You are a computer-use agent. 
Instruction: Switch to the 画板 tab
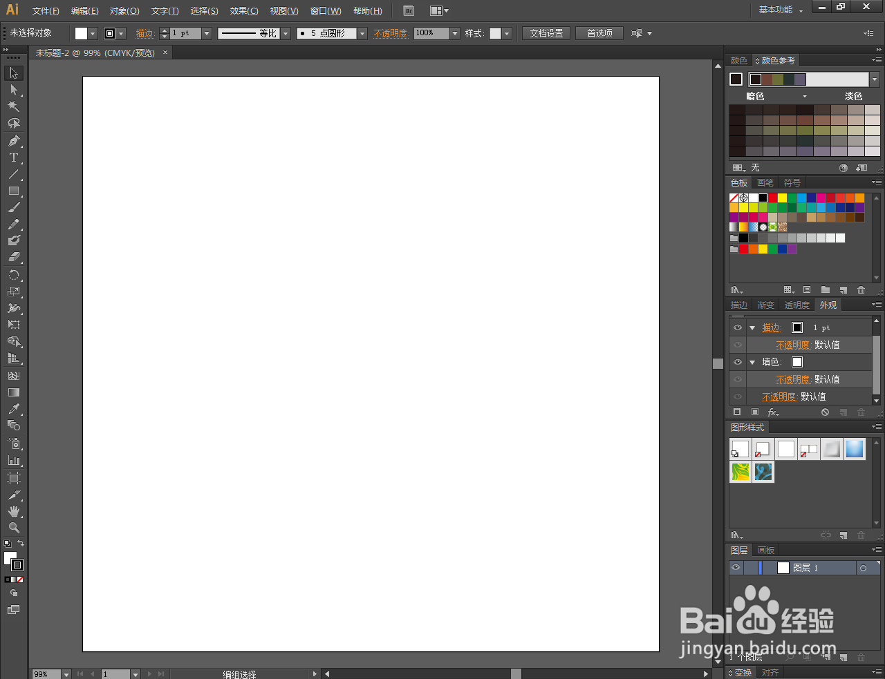coord(766,551)
